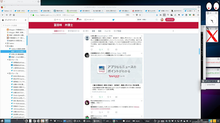Image resolution: width=220 pixels, height=123 pixels.
Task: Toggle the sidebar button in the toolbar
Action: pyautogui.click(x=164, y=15)
